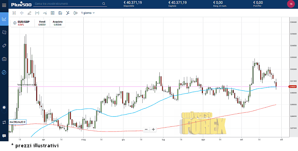Open the hamburger main menu
Viewport: 298px width, 151px height.
(x=4, y=4)
